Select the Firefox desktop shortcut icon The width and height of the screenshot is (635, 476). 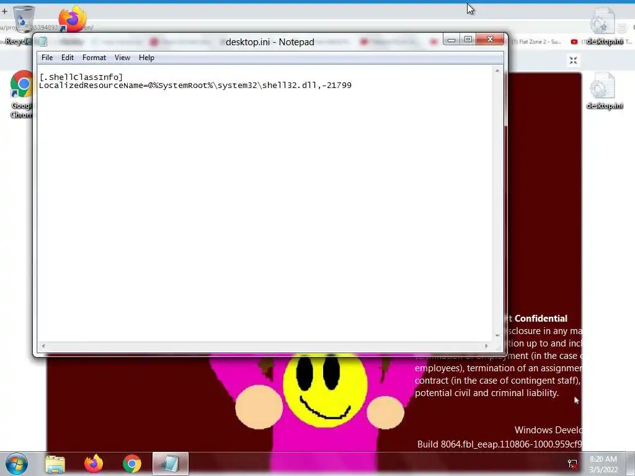pos(73,19)
